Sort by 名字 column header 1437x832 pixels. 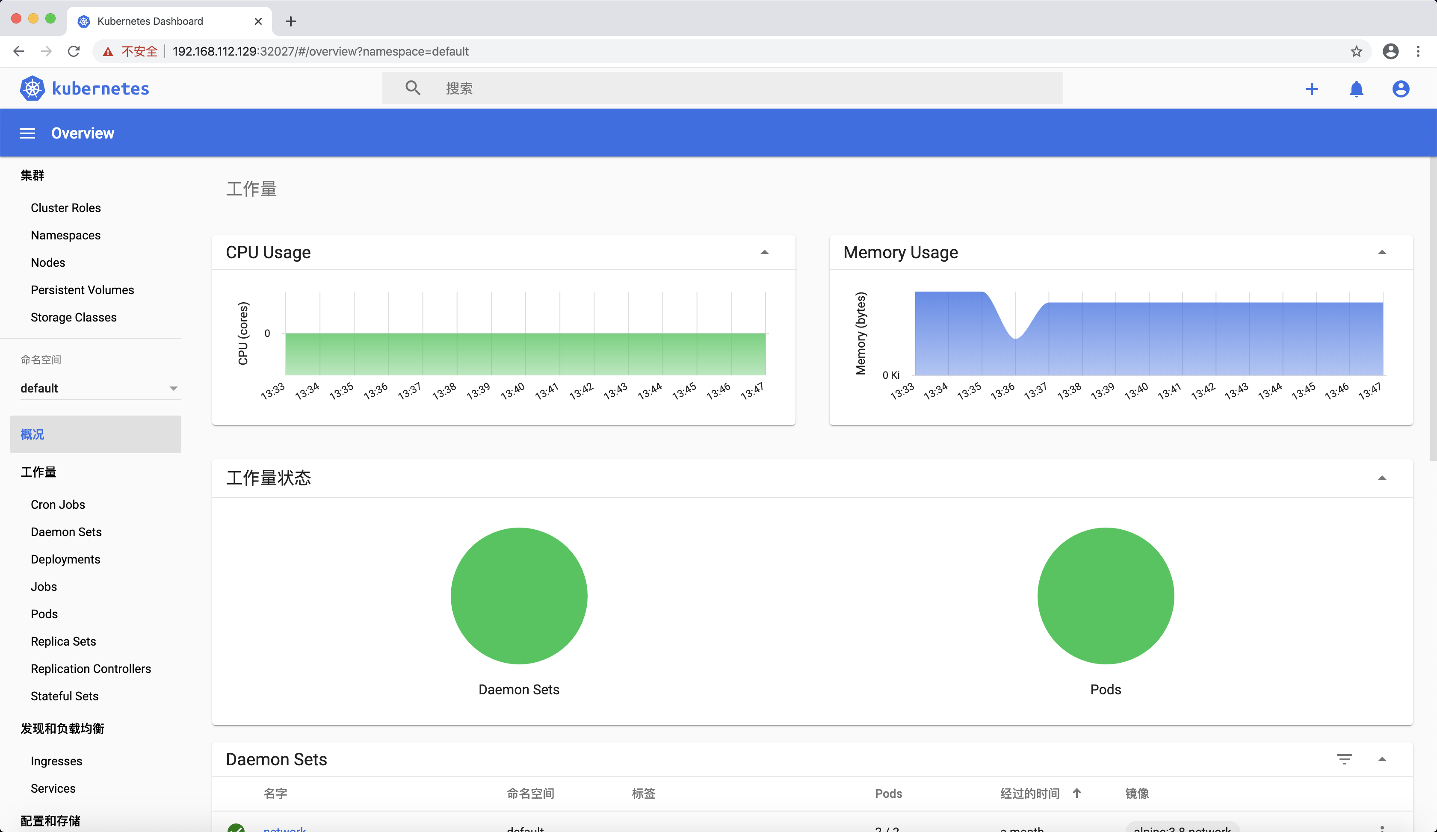coord(275,793)
